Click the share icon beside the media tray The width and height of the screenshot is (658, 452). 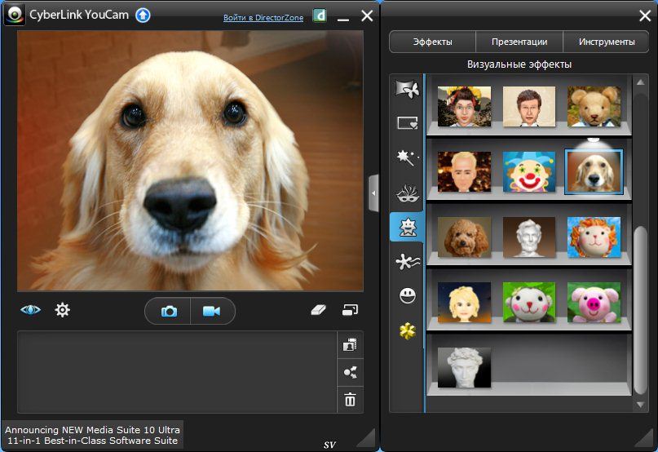pos(350,372)
